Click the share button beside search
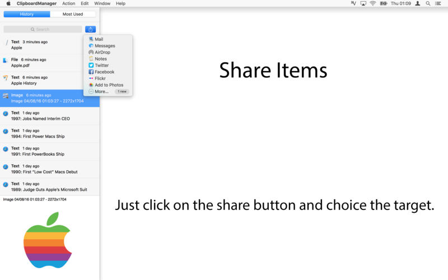Viewport: 448px width, 280px height. click(90, 29)
